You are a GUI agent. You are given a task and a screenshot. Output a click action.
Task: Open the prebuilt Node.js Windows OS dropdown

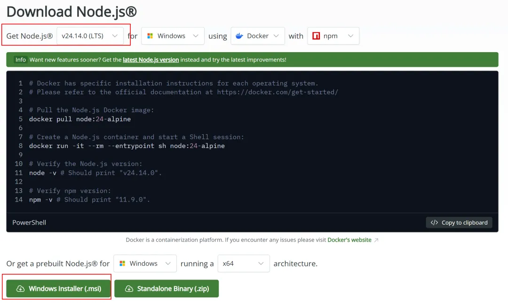coord(145,264)
